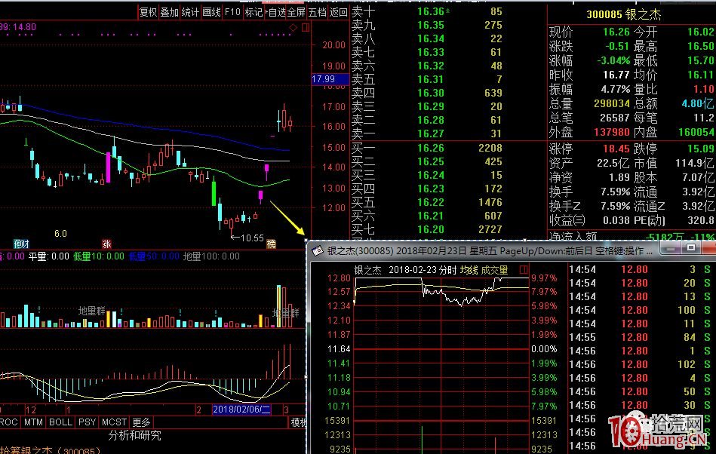Select the MCST indicator tab

pyautogui.click(x=114, y=422)
